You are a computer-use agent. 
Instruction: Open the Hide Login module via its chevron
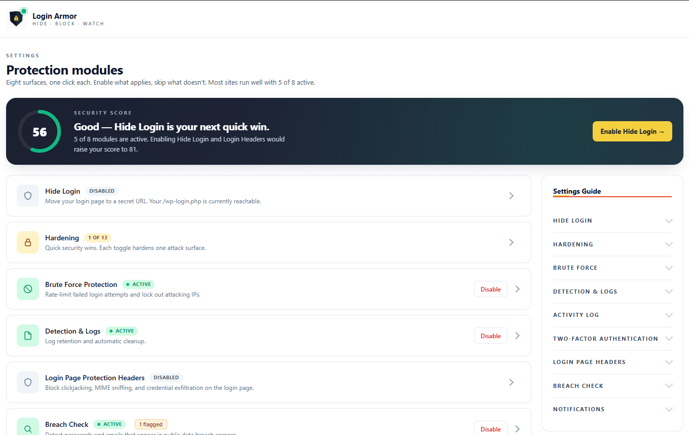tap(512, 196)
